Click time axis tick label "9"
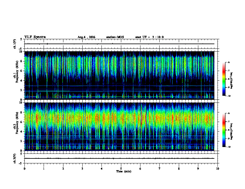Viewport: 245px width, 189px height. (198, 169)
